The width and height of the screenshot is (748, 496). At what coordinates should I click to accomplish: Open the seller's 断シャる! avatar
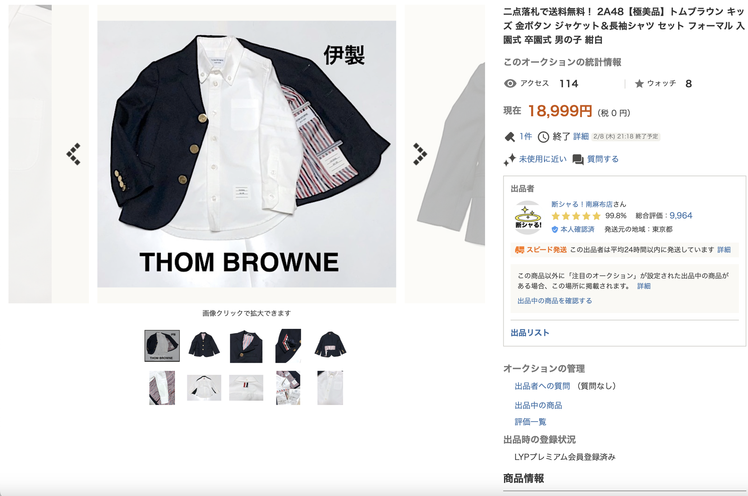(x=528, y=218)
